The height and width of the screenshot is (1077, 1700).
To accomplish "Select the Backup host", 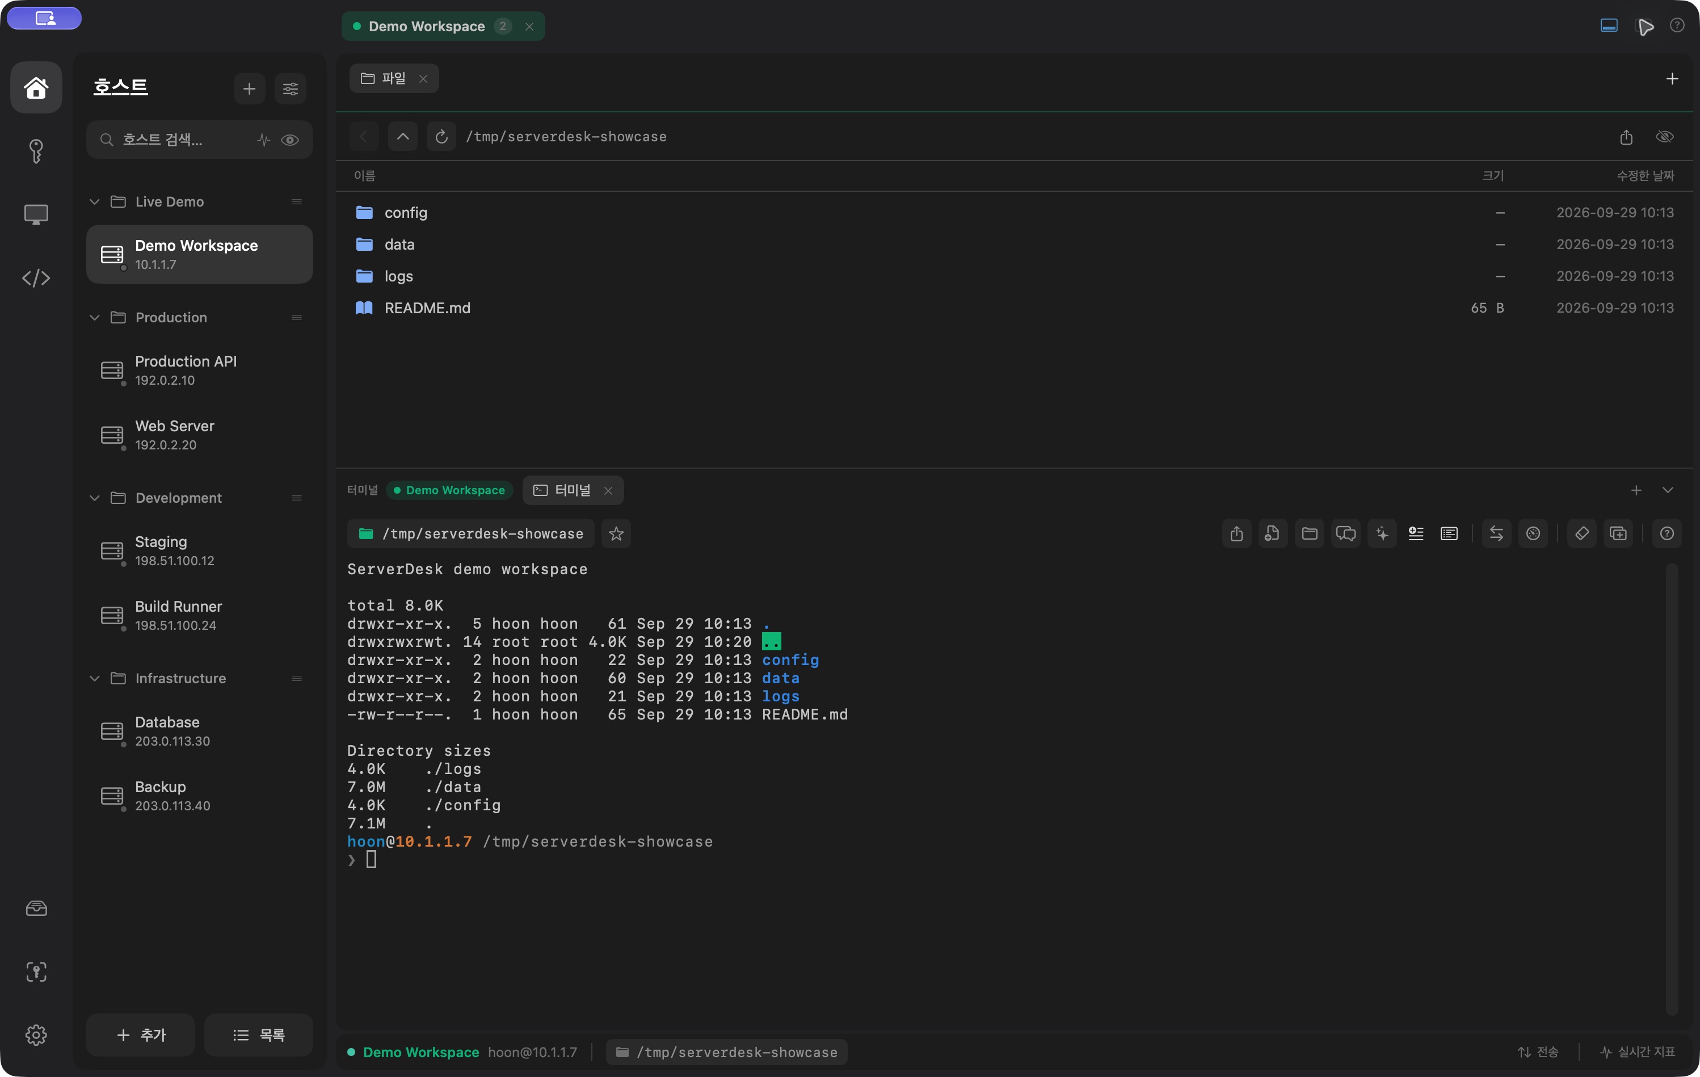I will point(199,797).
